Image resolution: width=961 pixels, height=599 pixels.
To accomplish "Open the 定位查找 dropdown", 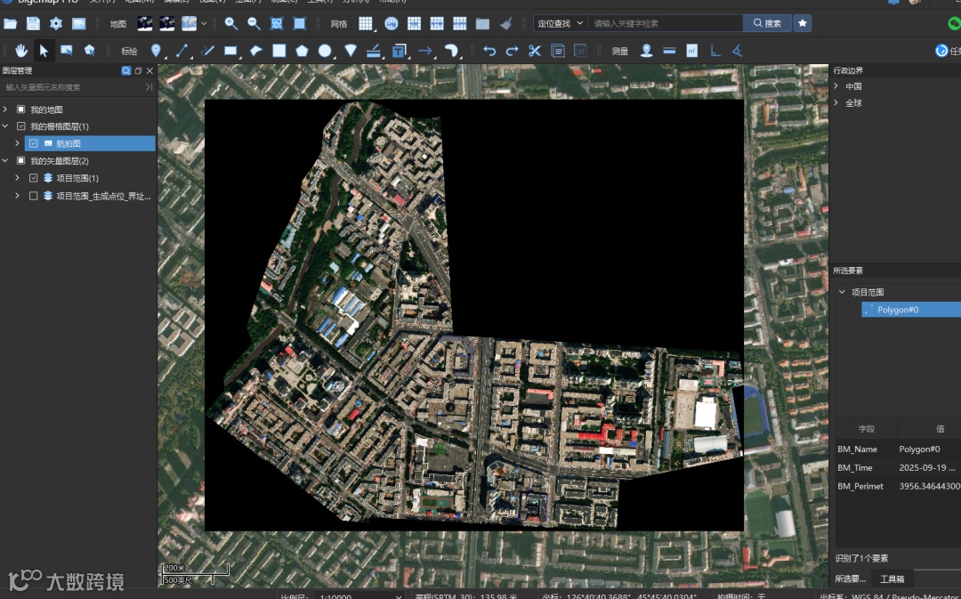I will [560, 24].
